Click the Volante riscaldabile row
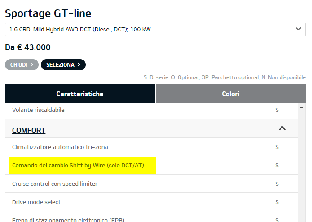 pos(151,111)
